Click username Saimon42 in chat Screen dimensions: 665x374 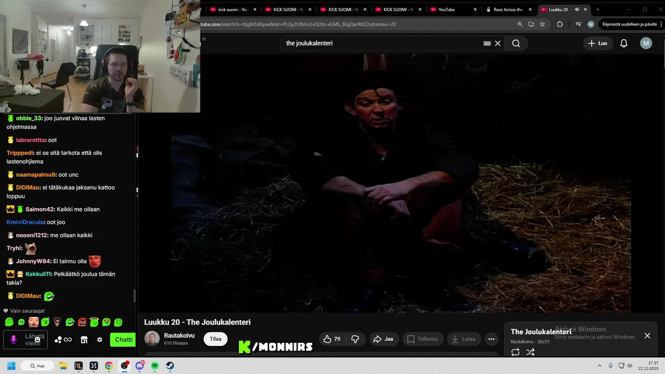[39, 209]
